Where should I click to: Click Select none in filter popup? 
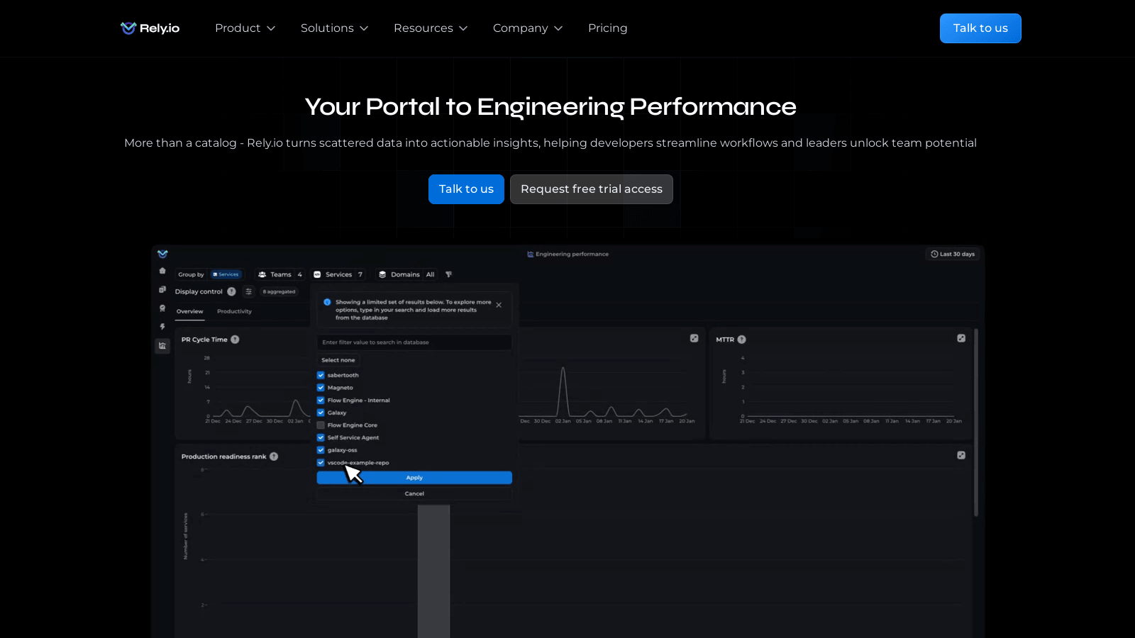338,360
